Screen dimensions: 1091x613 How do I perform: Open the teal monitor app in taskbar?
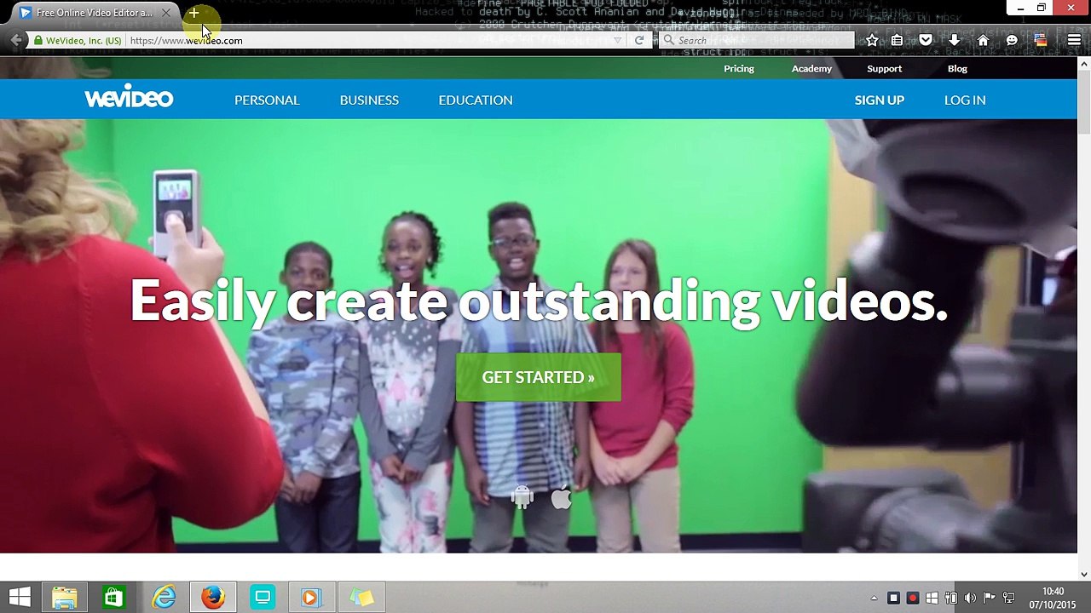tap(263, 598)
